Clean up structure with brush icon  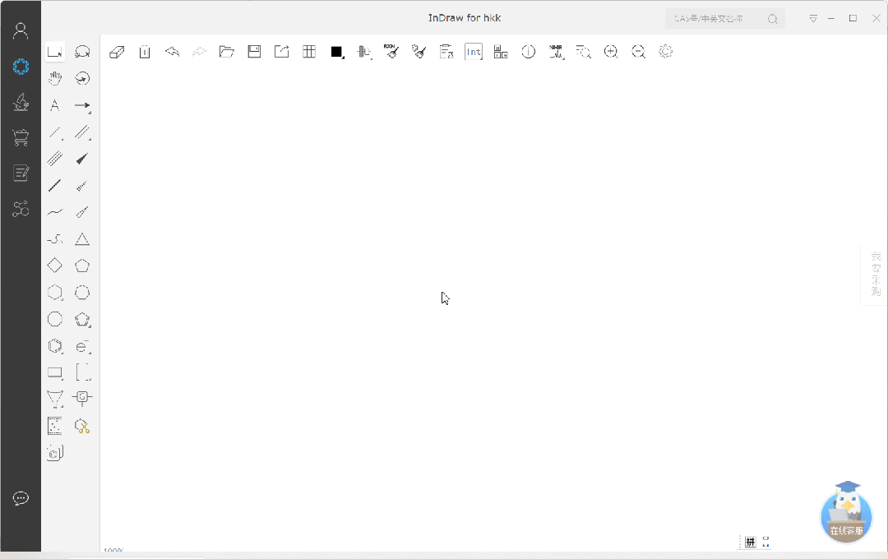click(x=419, y=52)
